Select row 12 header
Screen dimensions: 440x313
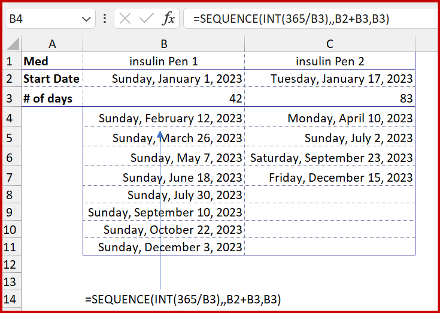[x=10, y=263]
